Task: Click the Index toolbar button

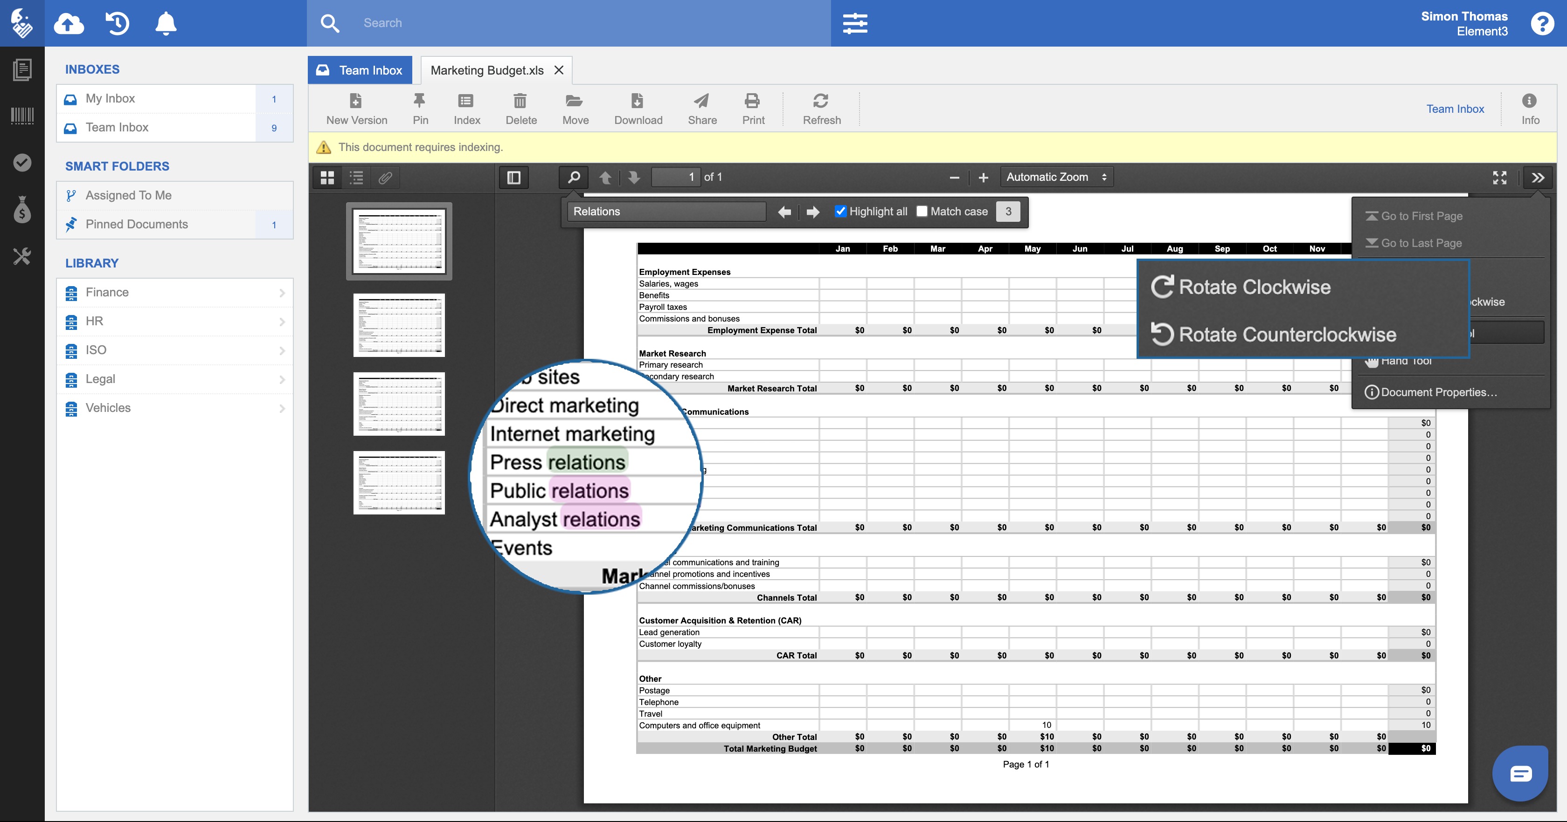Action: (x=466, y=109)
